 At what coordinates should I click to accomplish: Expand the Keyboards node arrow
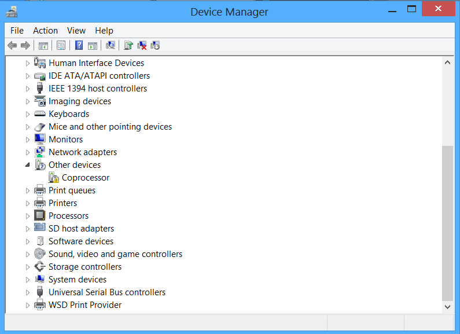pos(27,114)
